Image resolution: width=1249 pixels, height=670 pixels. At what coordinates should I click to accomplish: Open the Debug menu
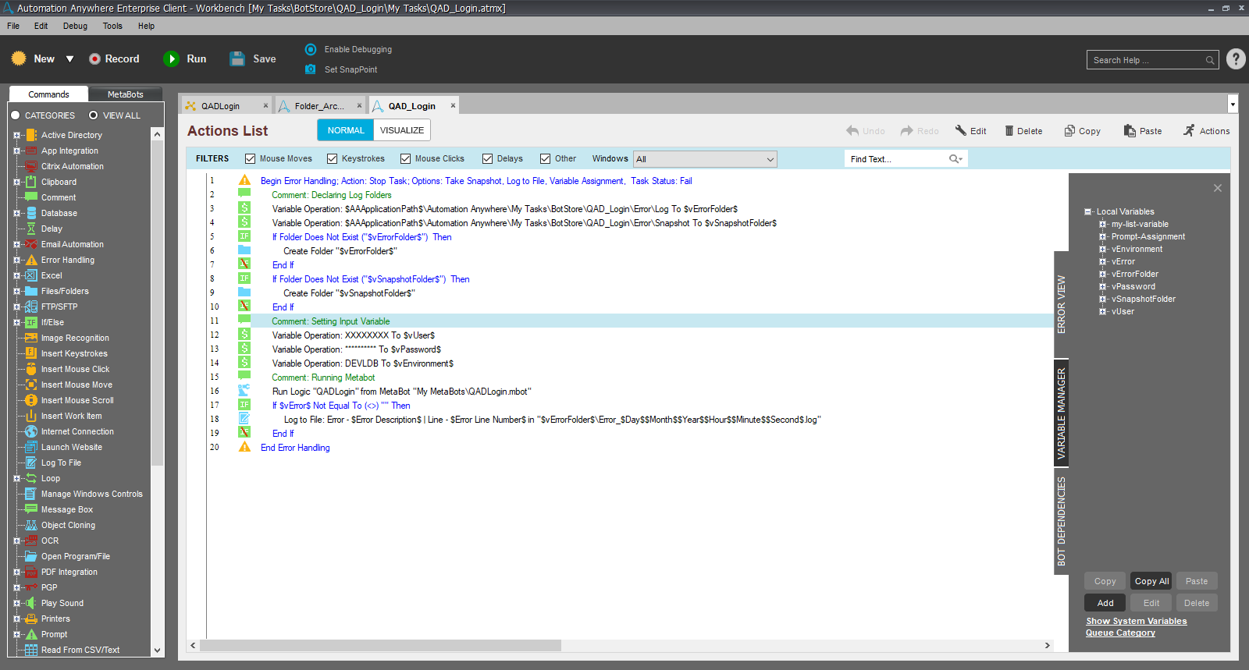pyautogui.click(x=75, y=26)
